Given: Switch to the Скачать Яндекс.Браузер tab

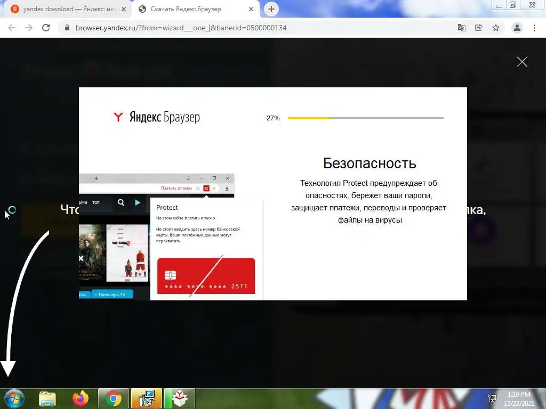Looking at the screenshot, I should point(195,9).
